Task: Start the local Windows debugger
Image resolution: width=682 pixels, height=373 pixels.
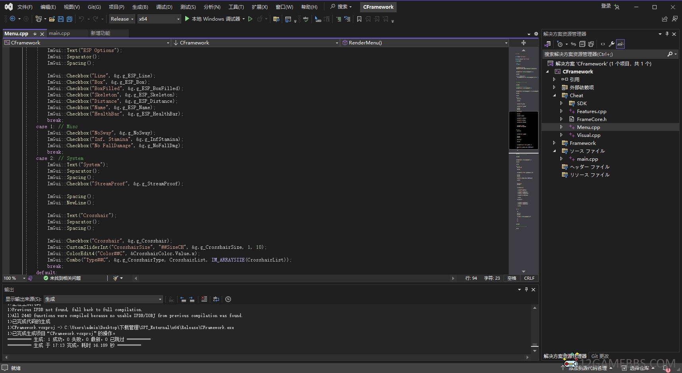Action: (212, 19)
